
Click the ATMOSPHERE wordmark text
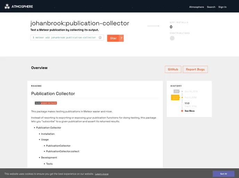(x=22, y=7)
